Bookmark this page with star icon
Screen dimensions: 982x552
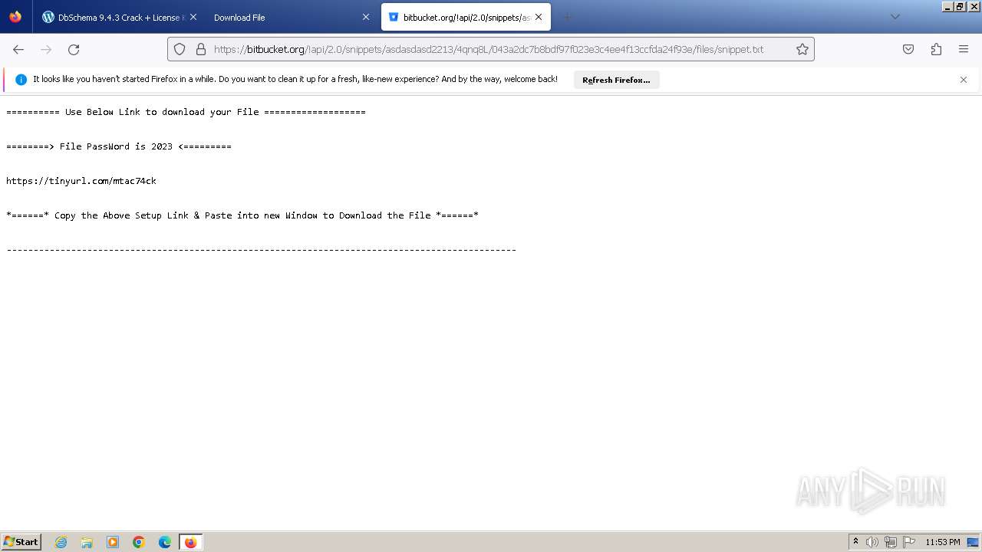click(x=802, y=49)
